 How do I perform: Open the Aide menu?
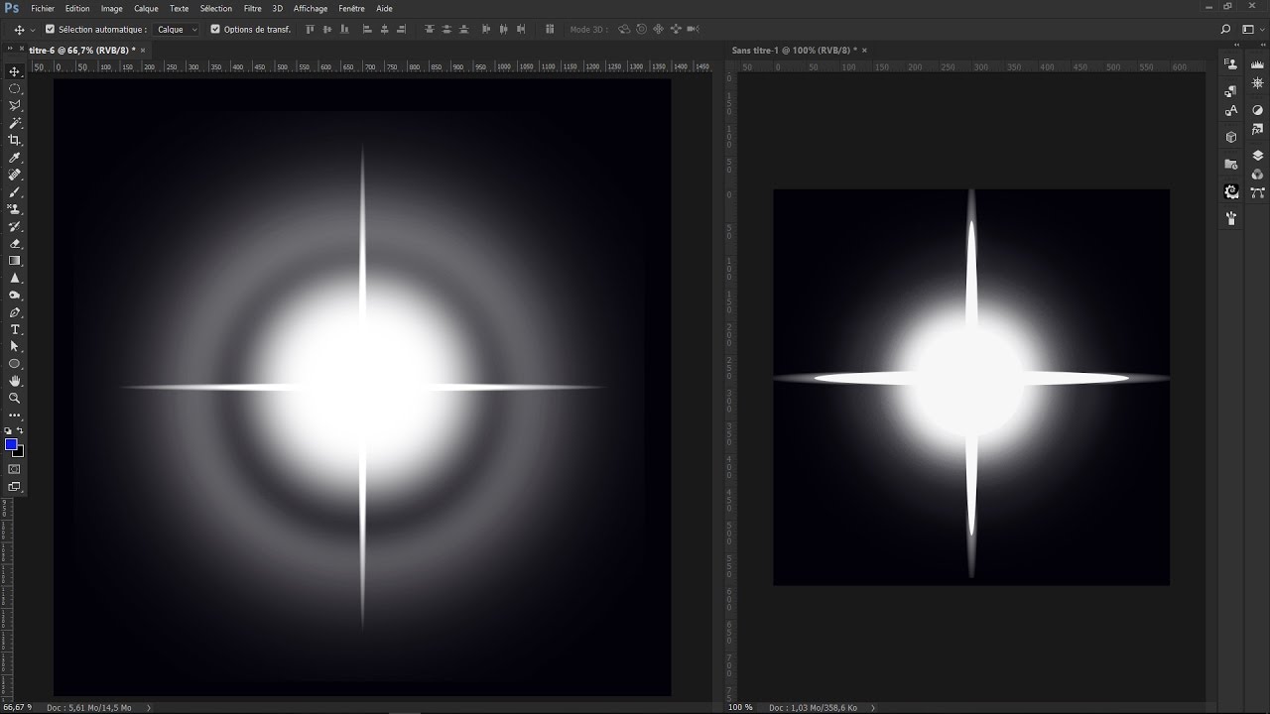[x=385, y=8]
